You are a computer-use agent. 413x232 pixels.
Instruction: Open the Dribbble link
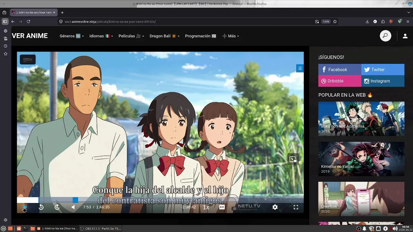(340, 81)
